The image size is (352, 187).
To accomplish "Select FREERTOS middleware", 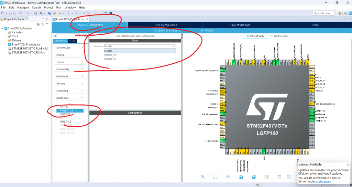I will click(x=70, y=111).
